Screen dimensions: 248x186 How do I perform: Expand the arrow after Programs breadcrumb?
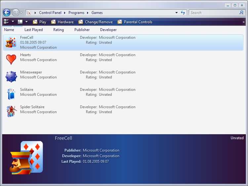click(x=88, y=13)
